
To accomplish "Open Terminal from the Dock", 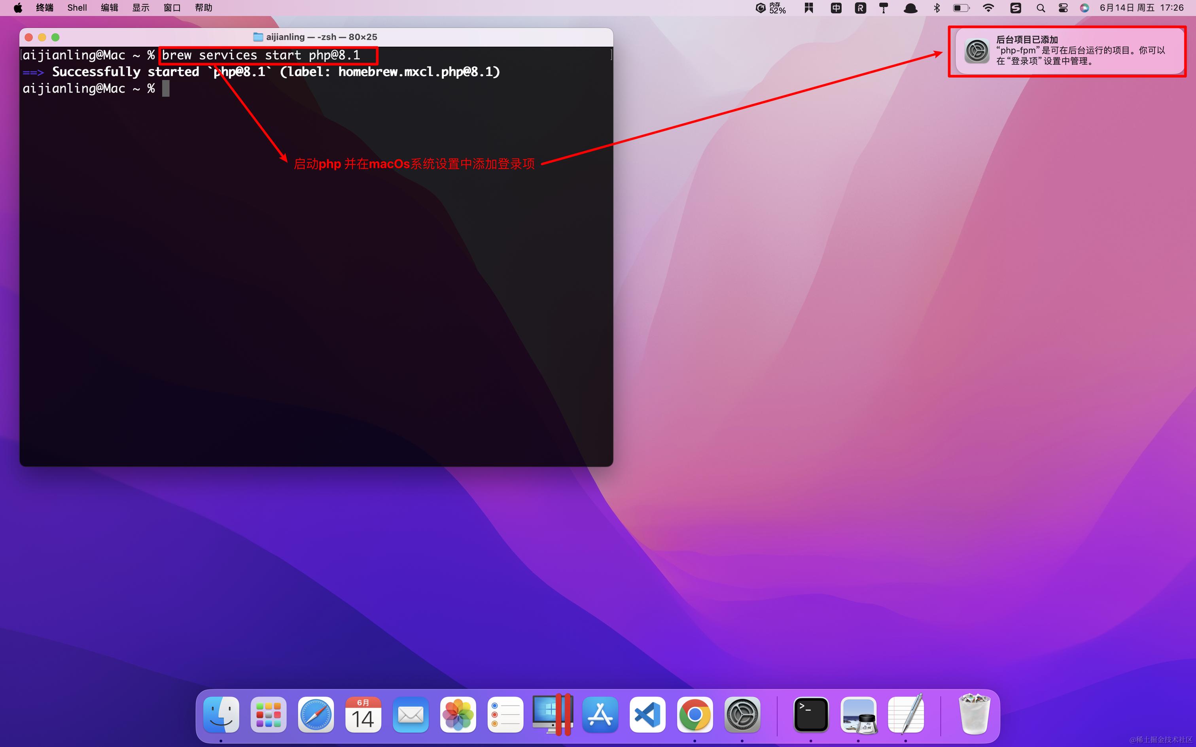I will click(x=811, y=715).
